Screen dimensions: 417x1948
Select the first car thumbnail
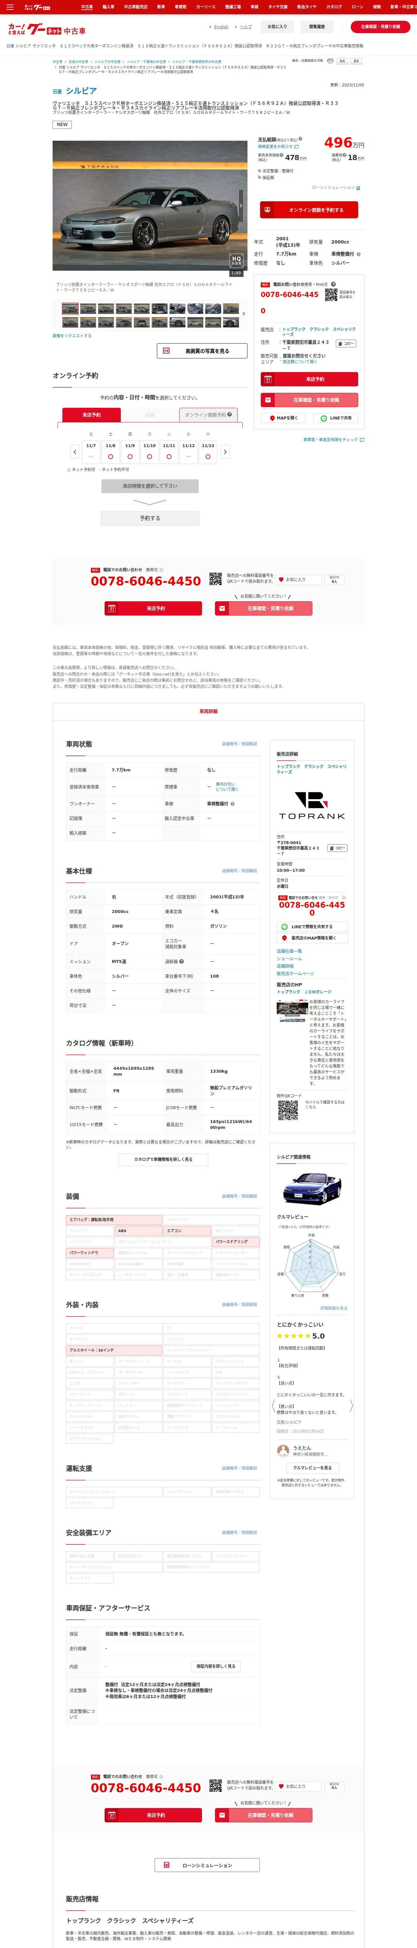70,308
